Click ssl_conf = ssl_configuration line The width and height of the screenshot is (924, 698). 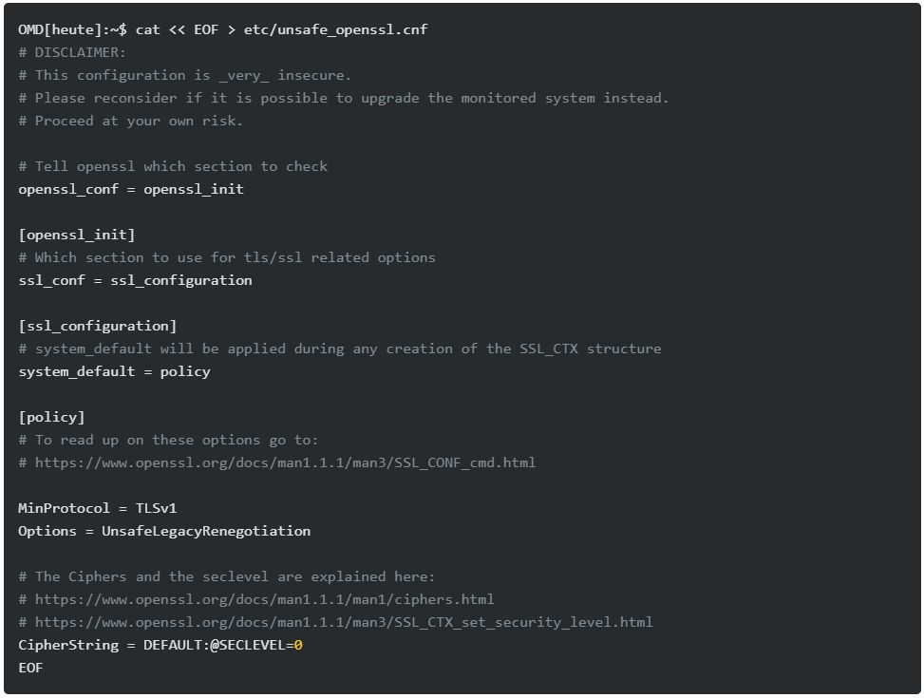click(135, 280)
